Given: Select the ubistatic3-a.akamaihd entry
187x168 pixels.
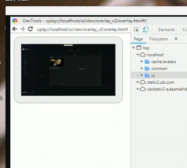Looking at the screenshot, I should point(167,89).
